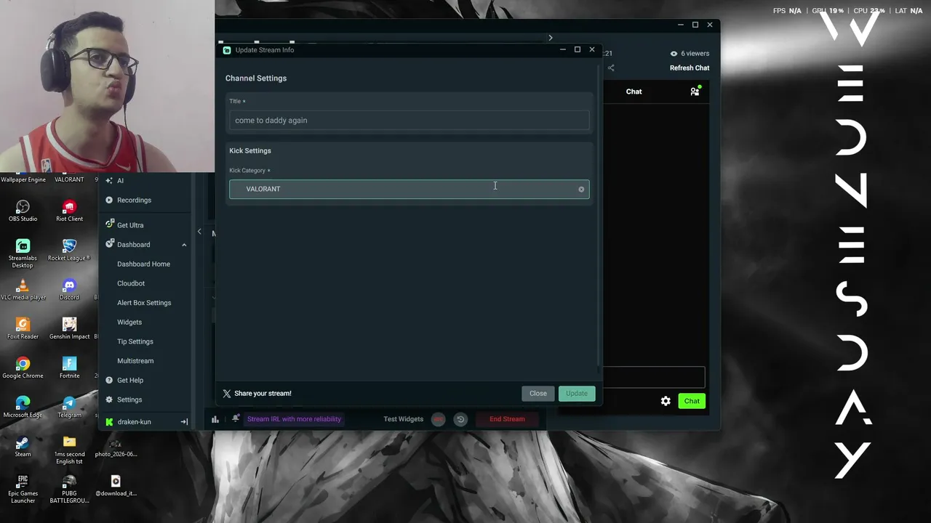The height and width of the screenshot is (523, 931).
Task: Collapse the Streamlabs side navigation arrow
Action: (199, 232)
